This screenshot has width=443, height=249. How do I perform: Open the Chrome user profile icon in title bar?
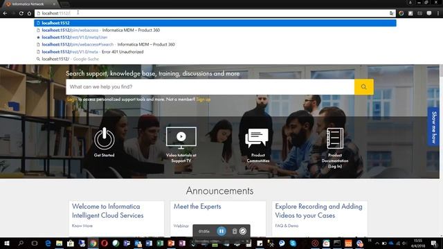tap(410, 3)
